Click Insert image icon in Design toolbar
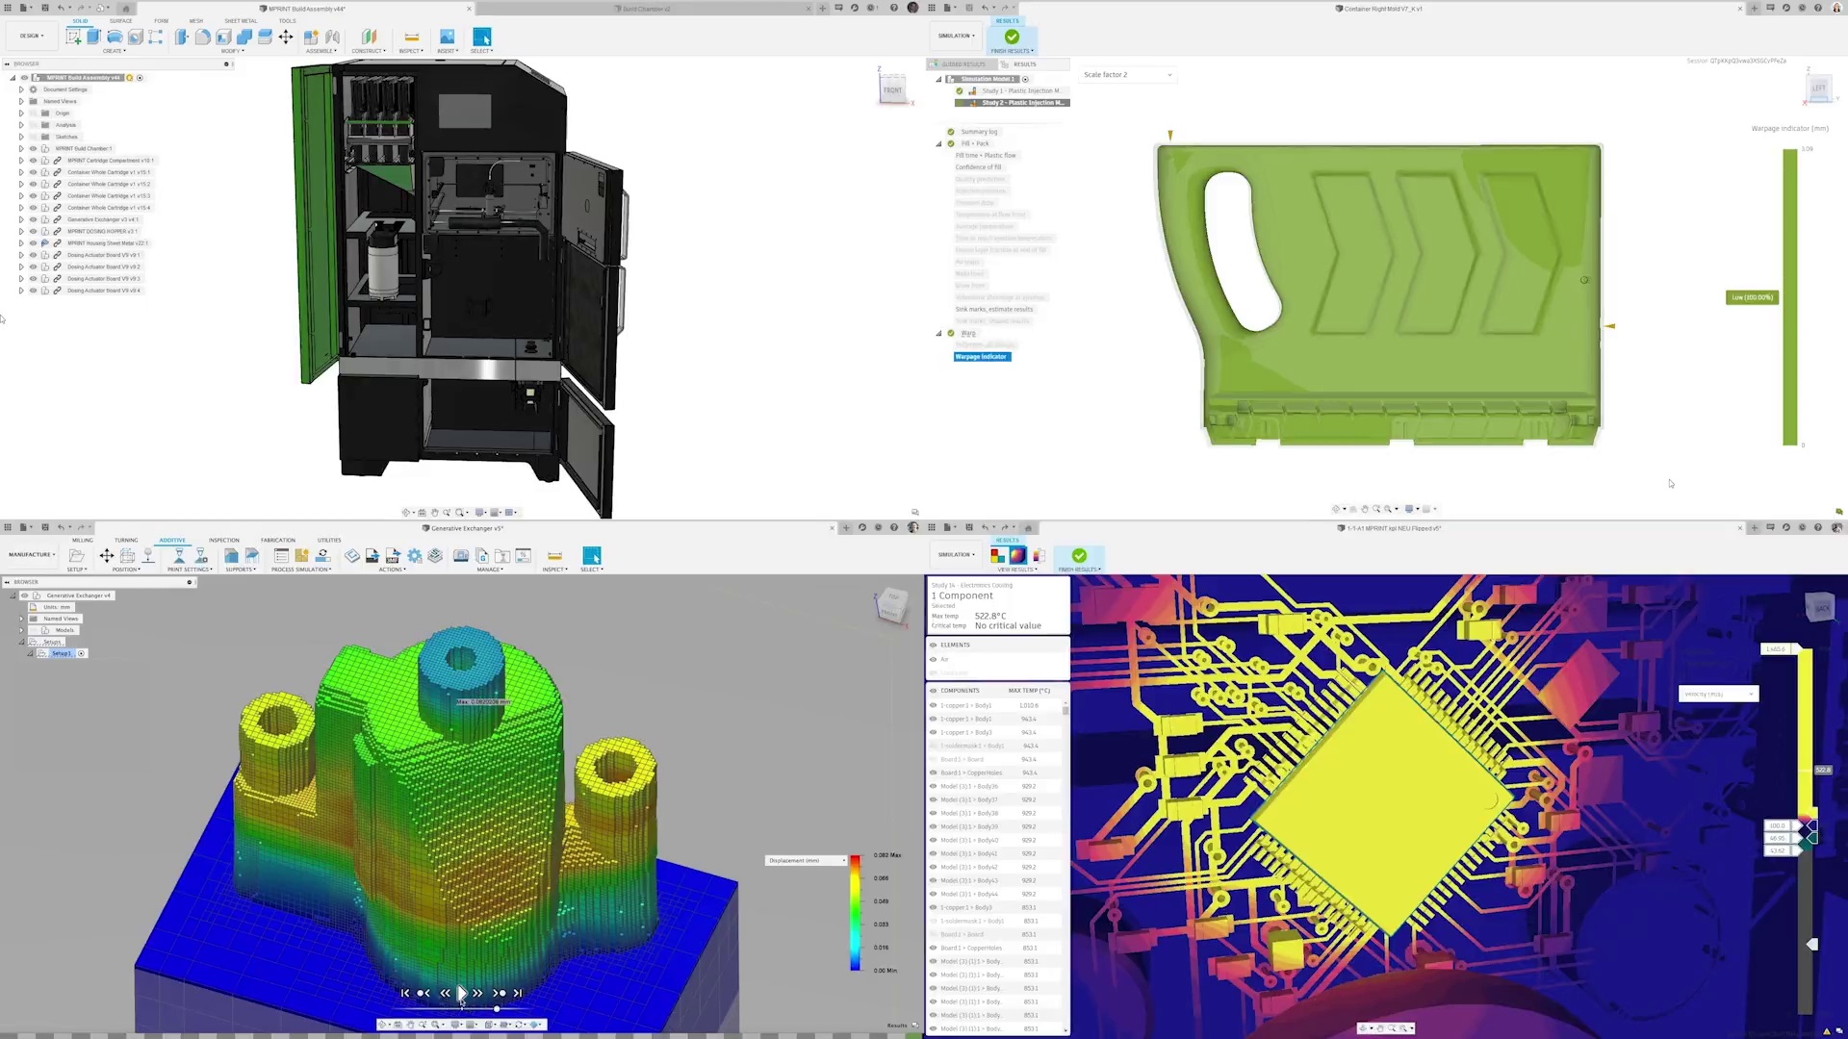Viewport: 1848px width, 1039px height. [447, 37]
